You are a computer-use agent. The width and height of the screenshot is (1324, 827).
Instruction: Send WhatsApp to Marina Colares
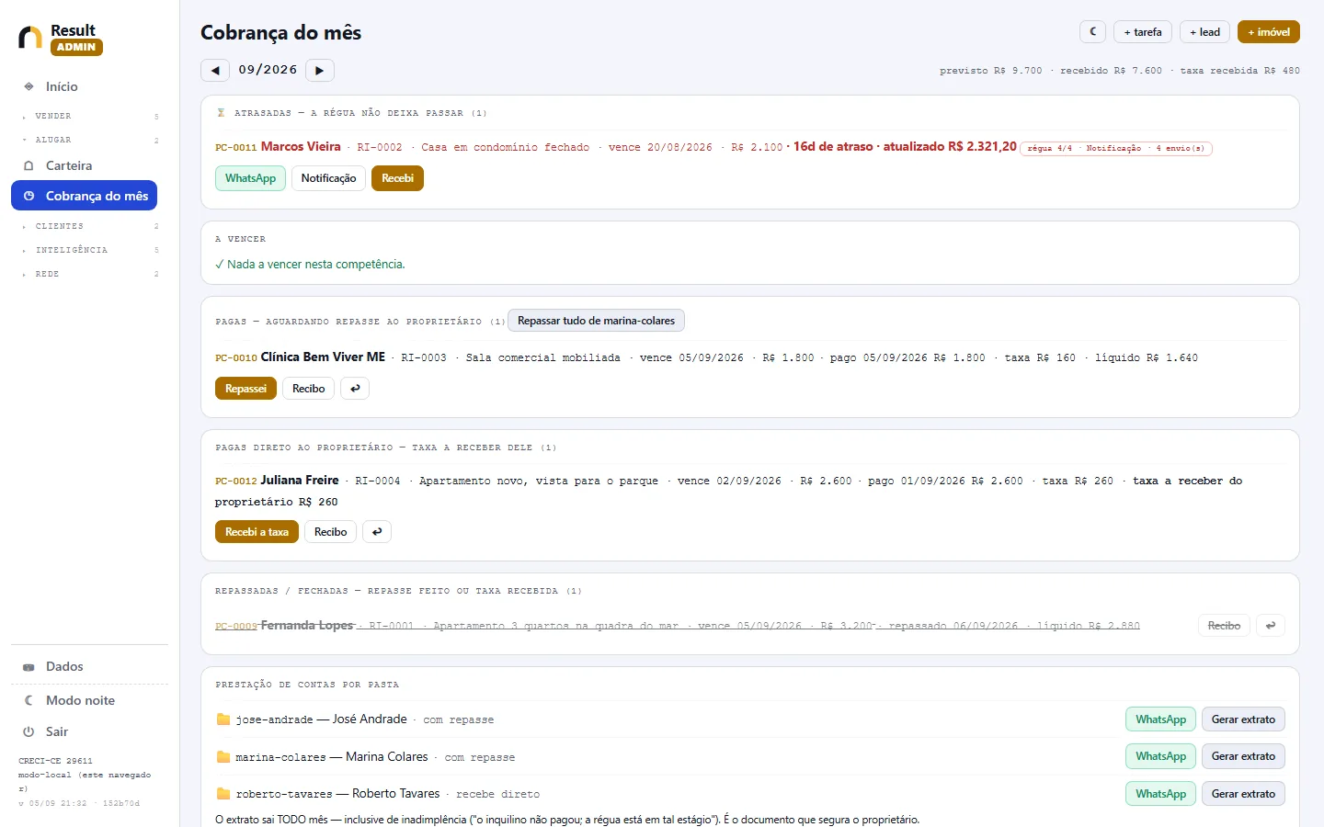(x=1160, y=756)
